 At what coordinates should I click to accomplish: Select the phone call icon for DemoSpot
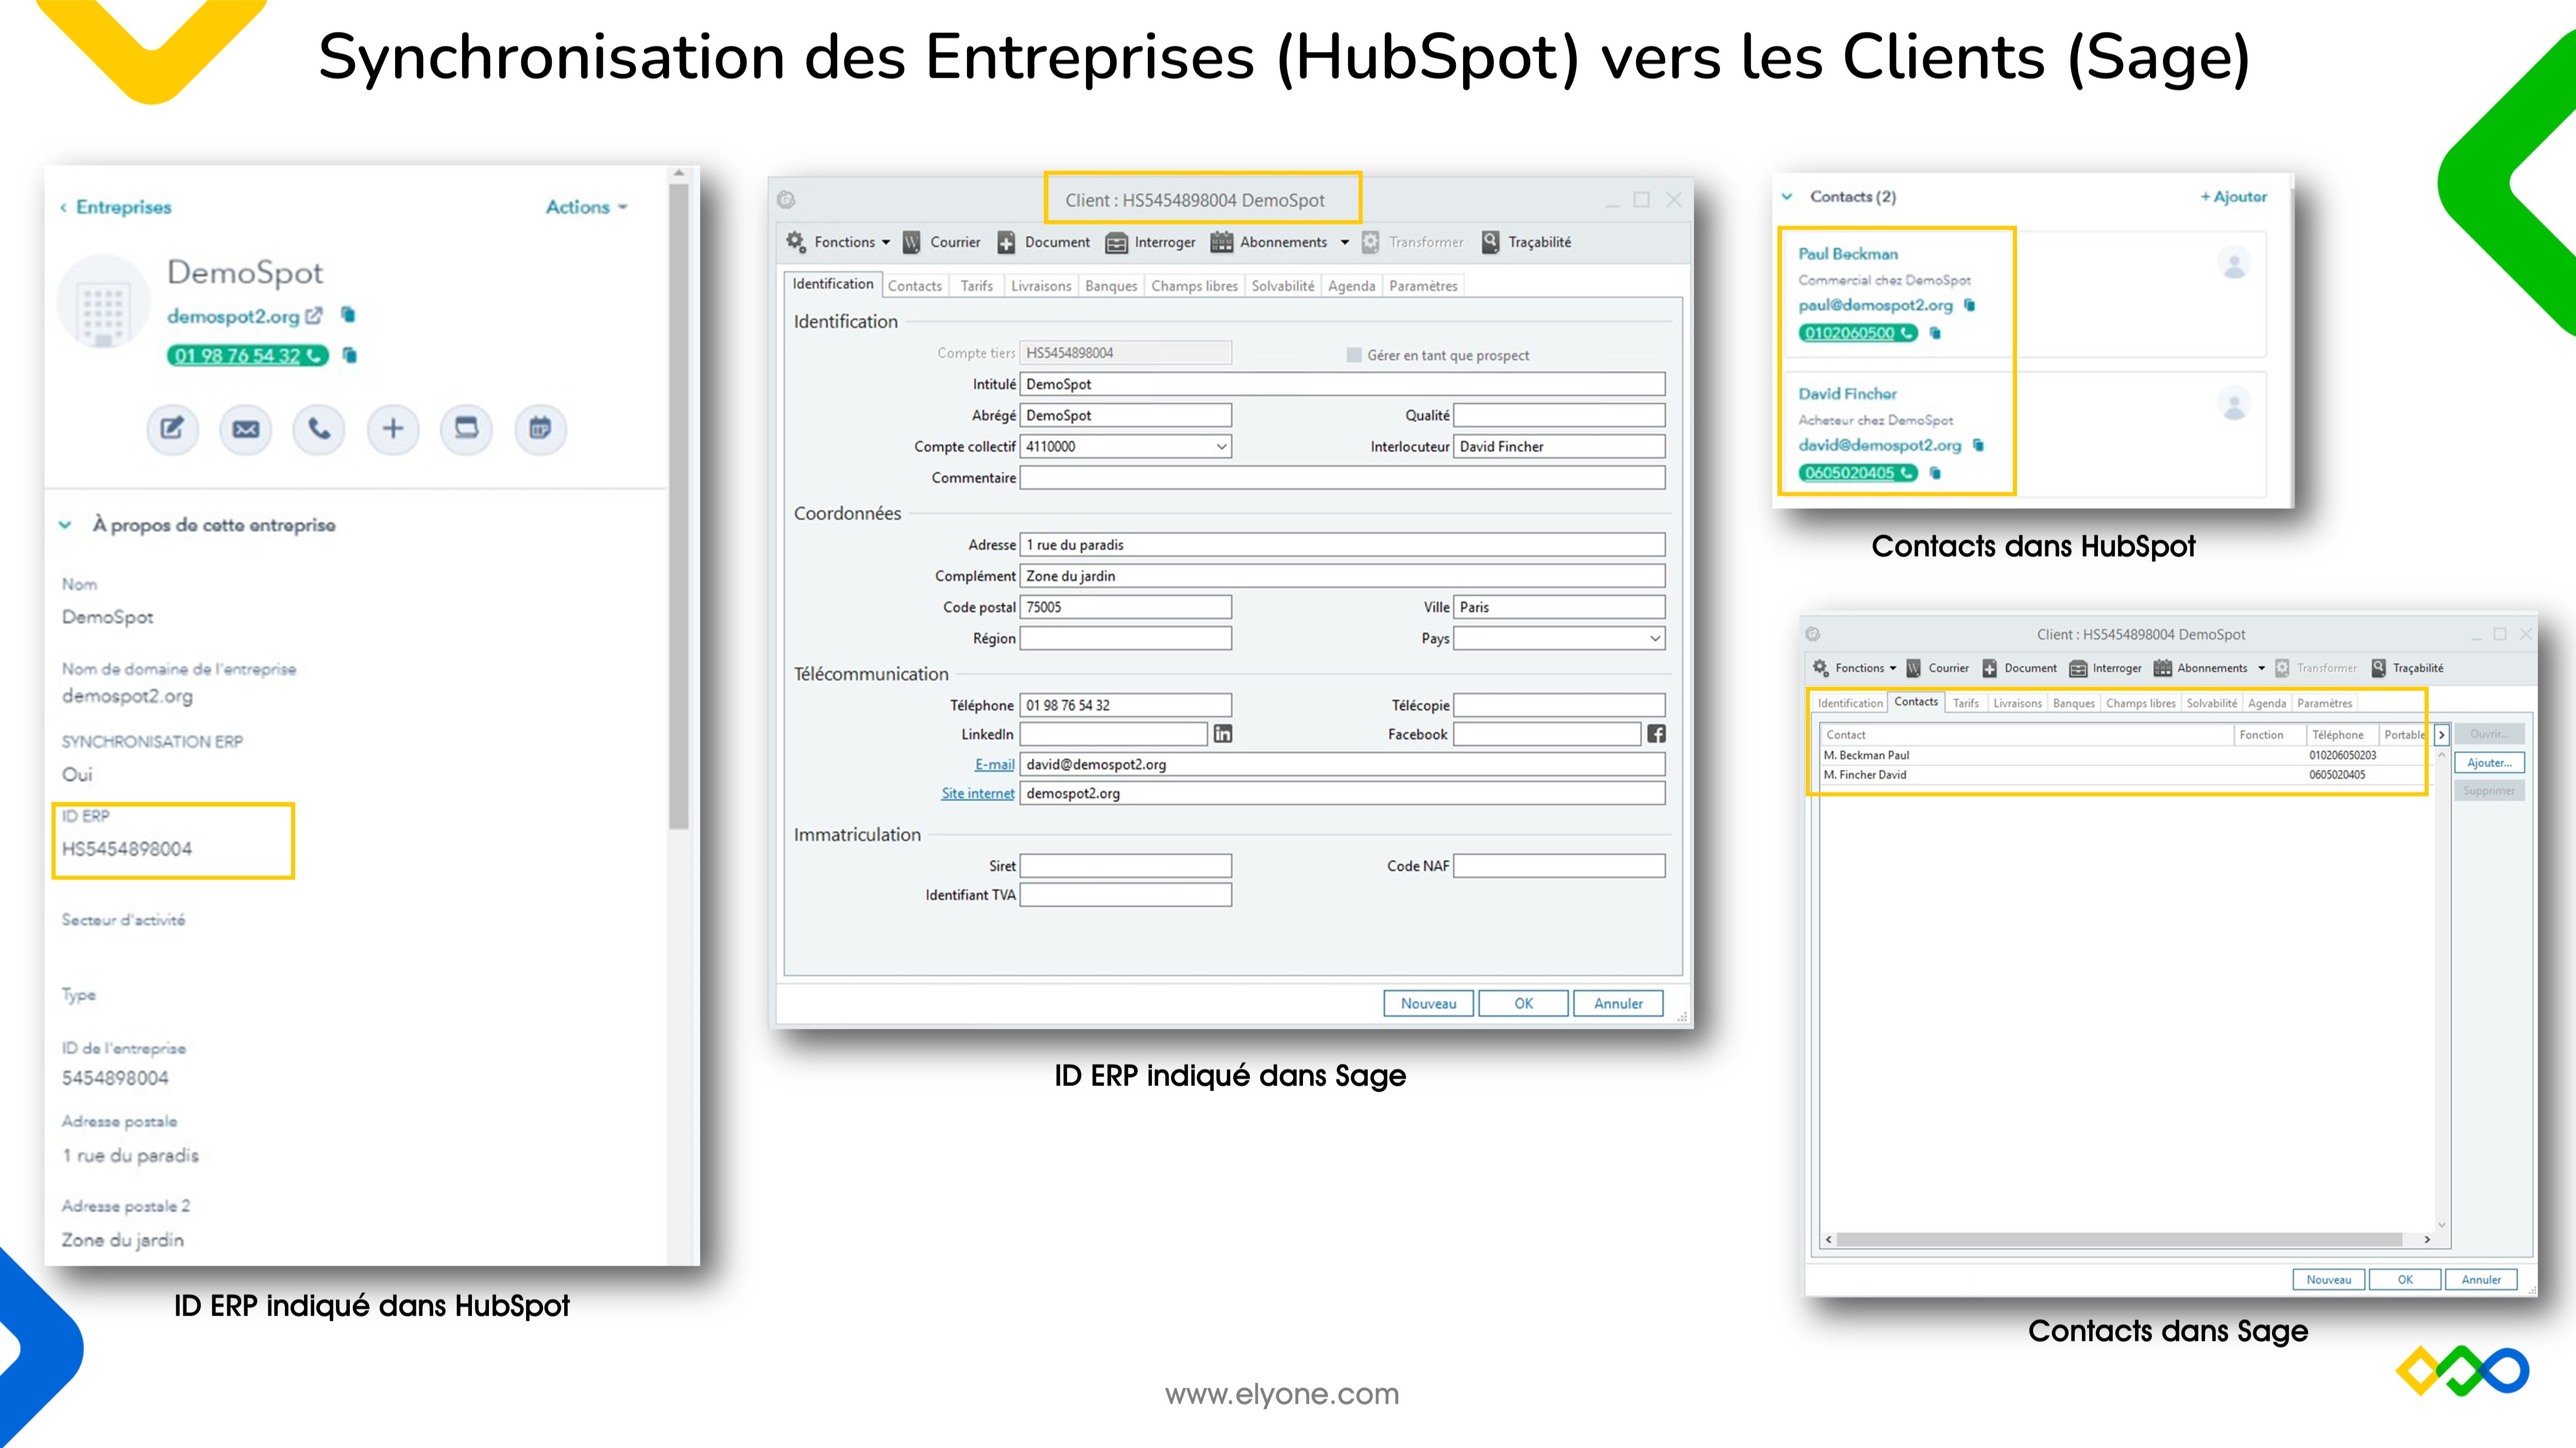pyautogui.click(x=319, y=429)
